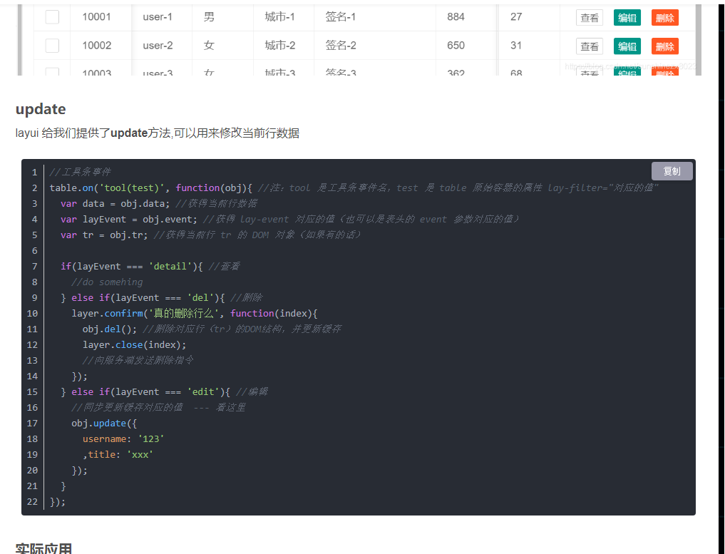
Task: Check the checkbox for row 10001
Action: point(52,17)
